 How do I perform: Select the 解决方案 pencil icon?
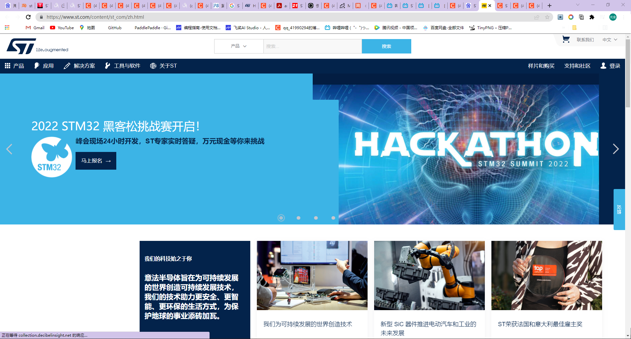point(67,66)
